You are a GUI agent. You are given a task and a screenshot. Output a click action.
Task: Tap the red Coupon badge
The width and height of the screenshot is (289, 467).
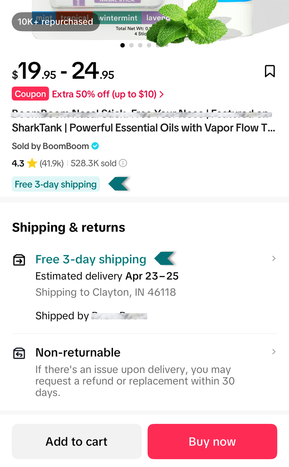30,94
